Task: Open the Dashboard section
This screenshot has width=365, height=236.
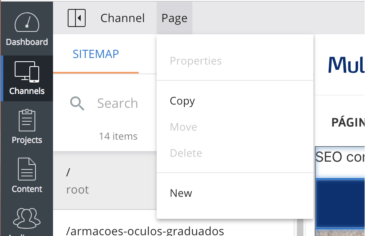Action: (x=27, y=29)
